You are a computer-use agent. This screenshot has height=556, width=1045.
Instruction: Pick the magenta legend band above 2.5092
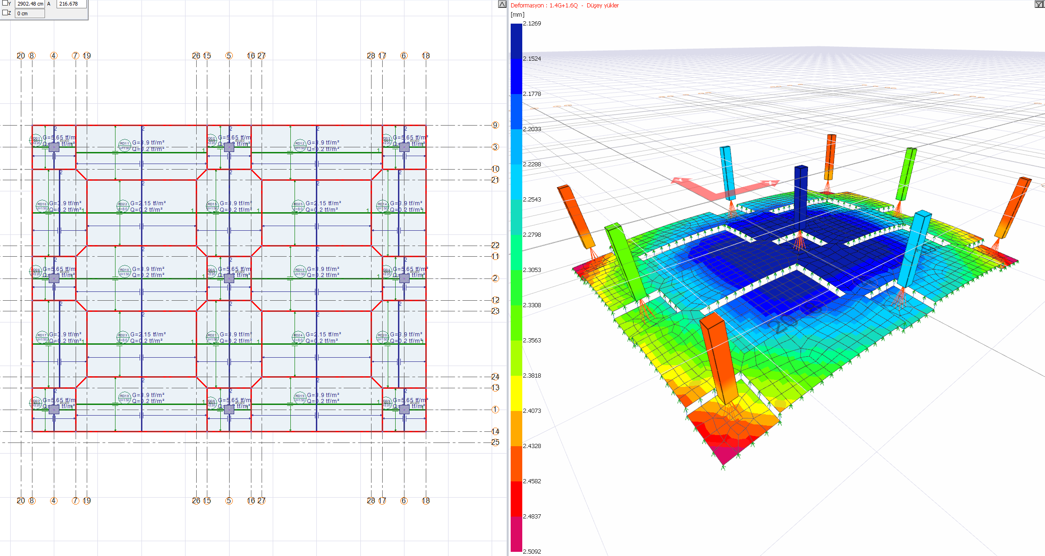click(516, 534)
